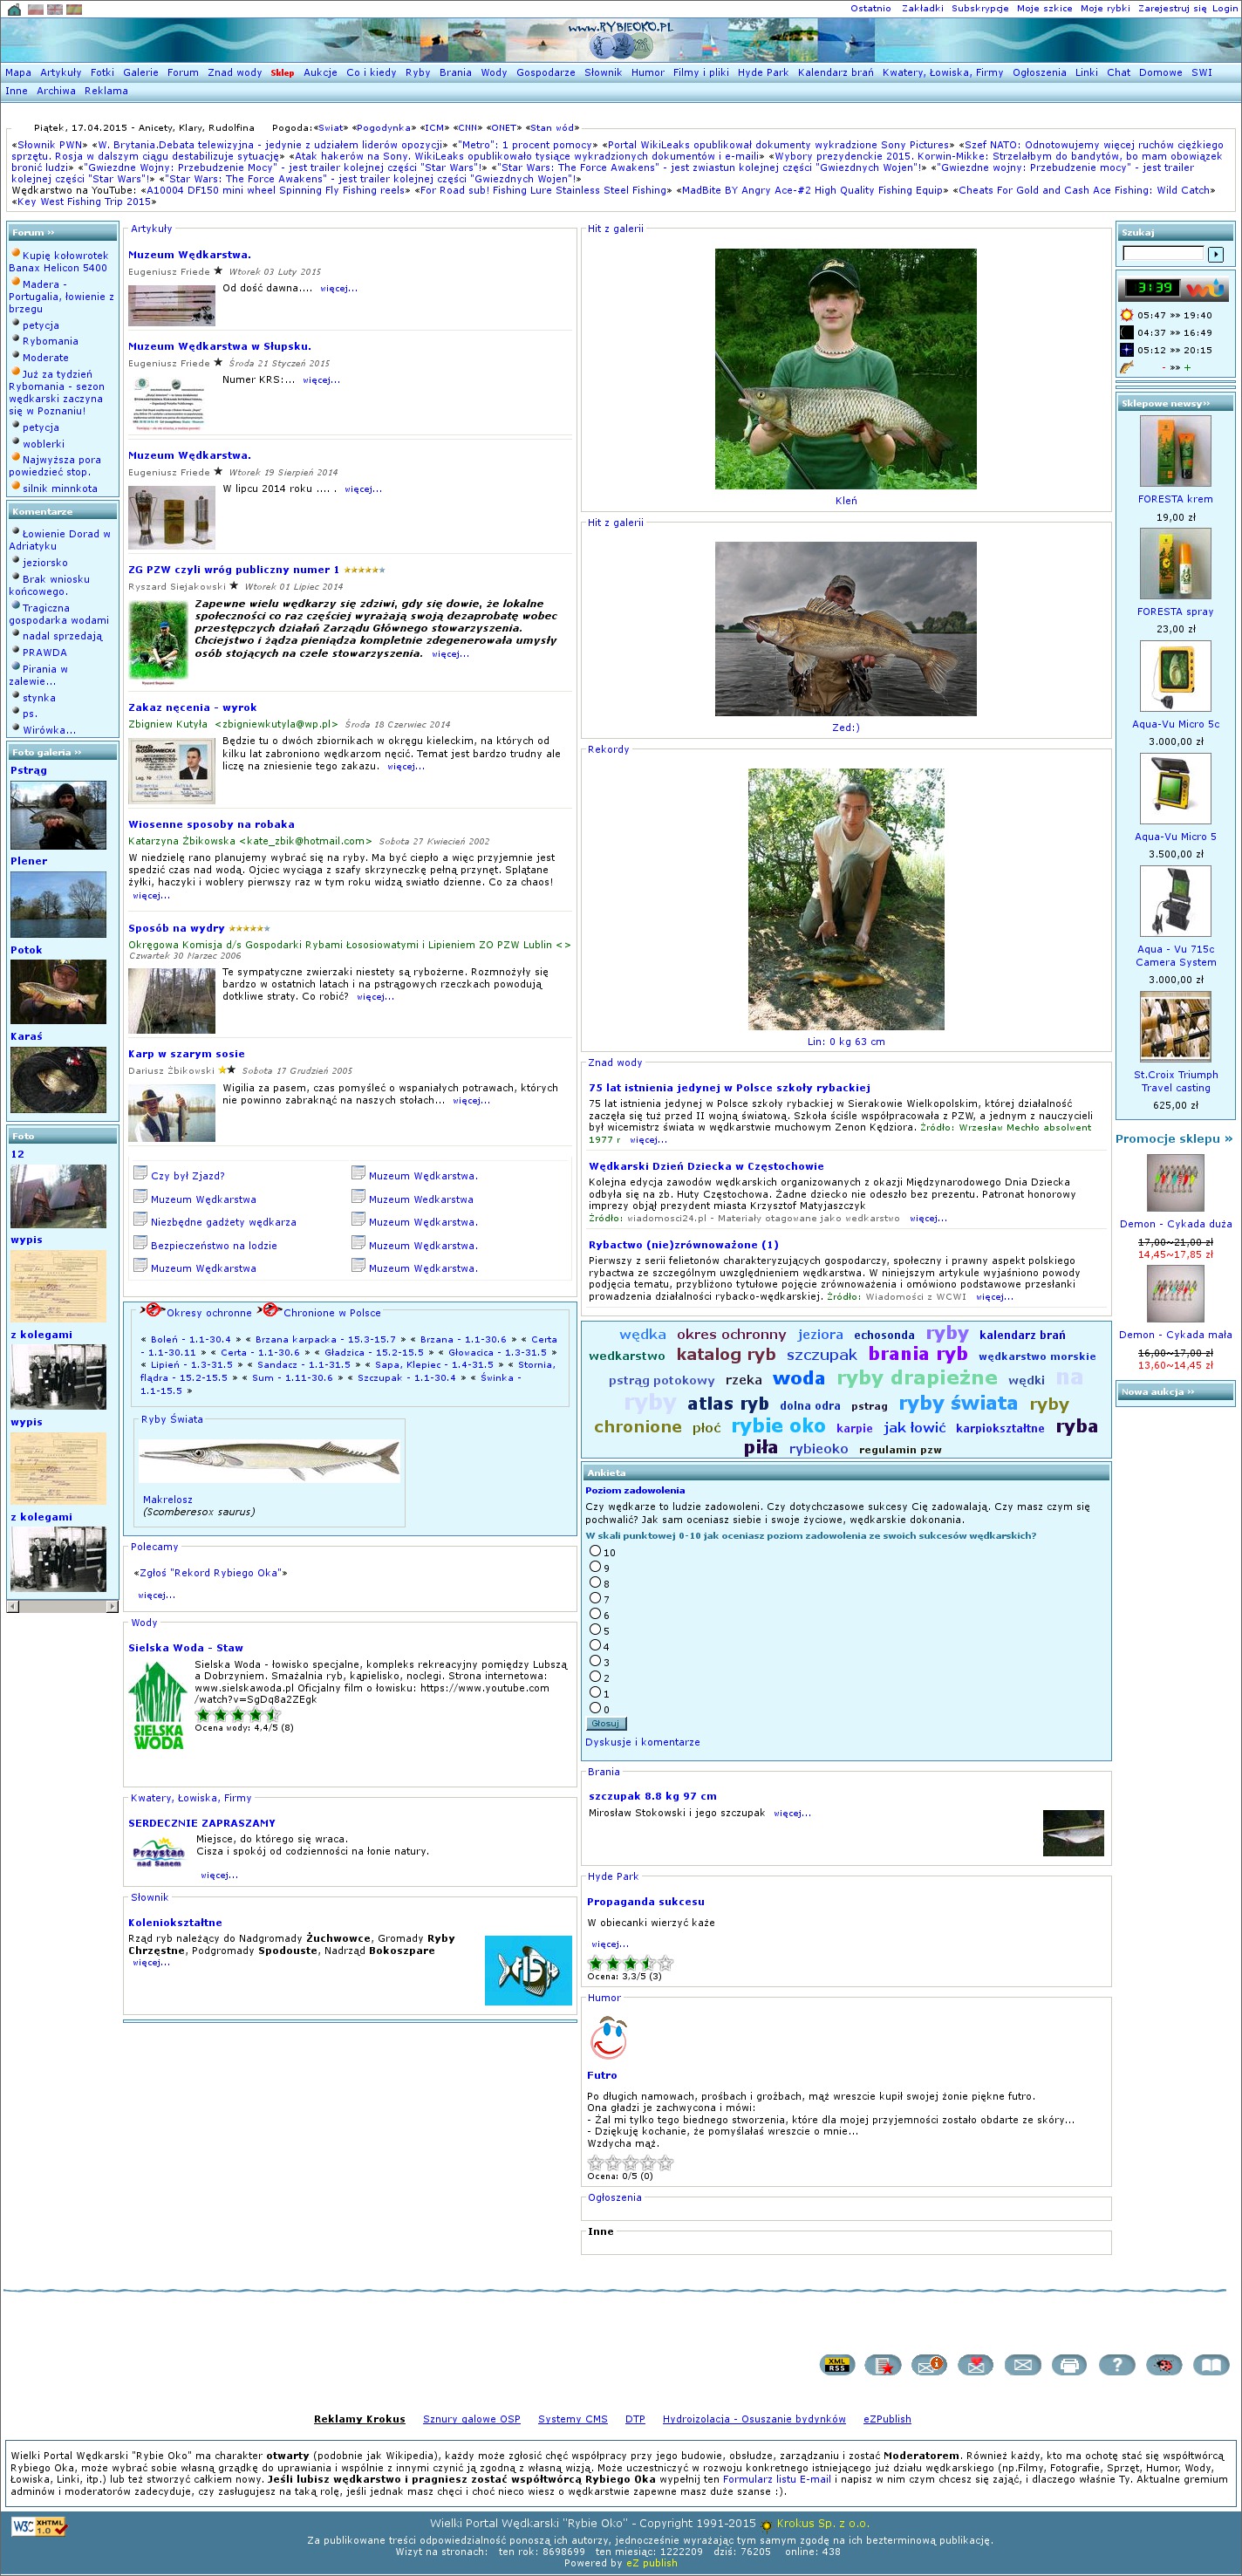Click the Szukaj search input field
Image resolution: width=1242 pixels, height=2576 pixels.
[x=1163, y=254]
